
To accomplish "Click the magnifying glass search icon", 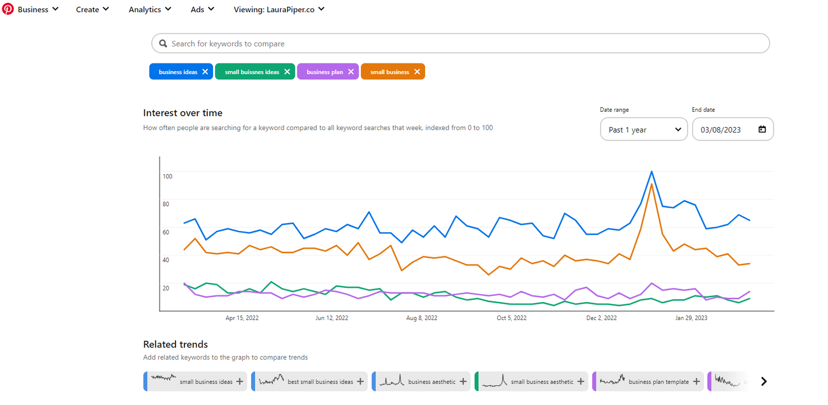I will point(163,43).
